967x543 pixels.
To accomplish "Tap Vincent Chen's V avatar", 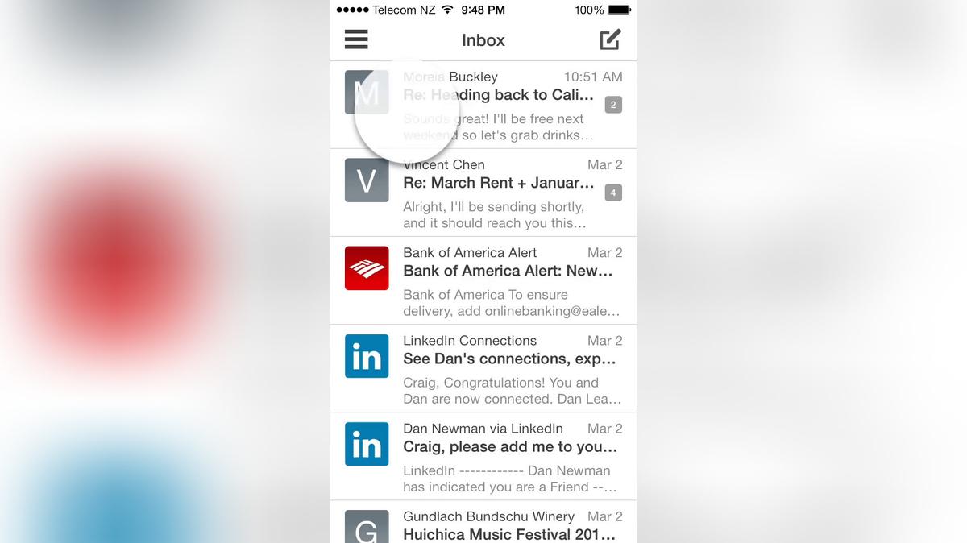I will tap(367, 180).
